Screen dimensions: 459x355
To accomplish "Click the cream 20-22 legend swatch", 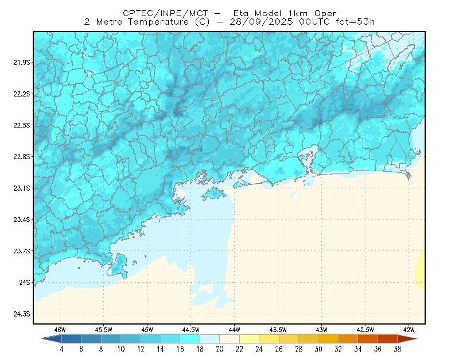I will tap(229, 339).
